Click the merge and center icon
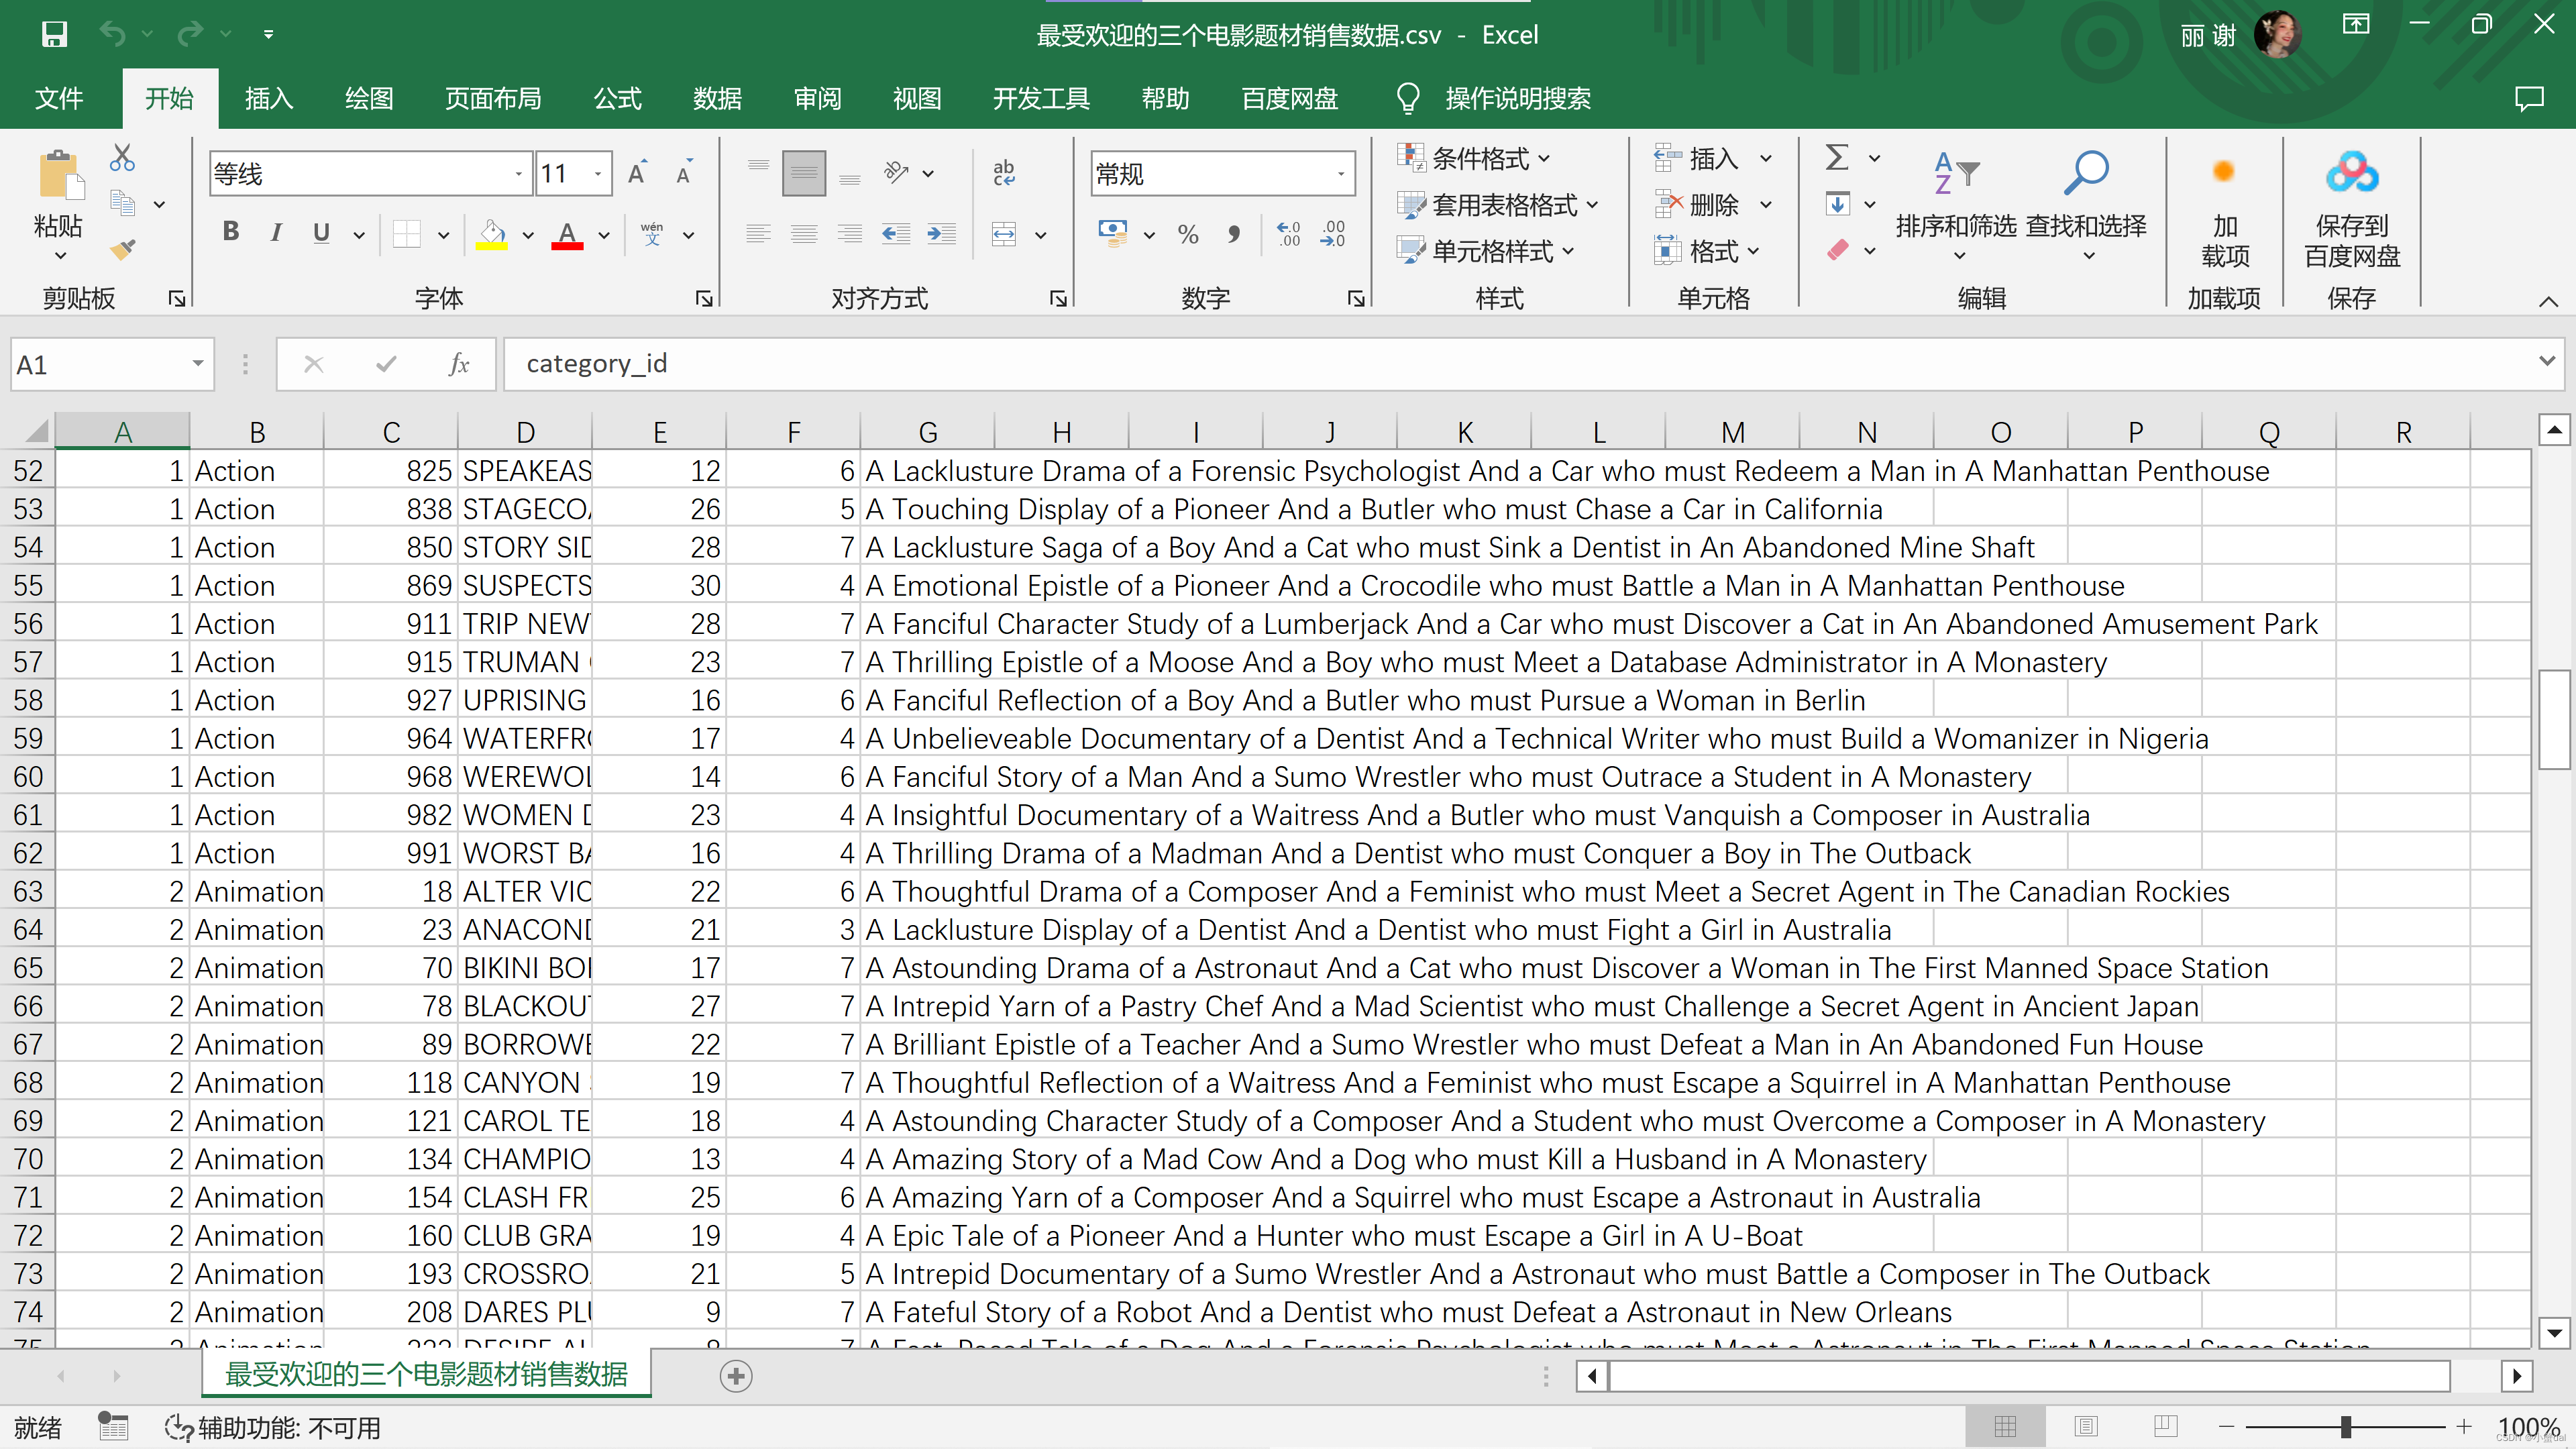The image size is (2576, 1449). coord(1004,234)
